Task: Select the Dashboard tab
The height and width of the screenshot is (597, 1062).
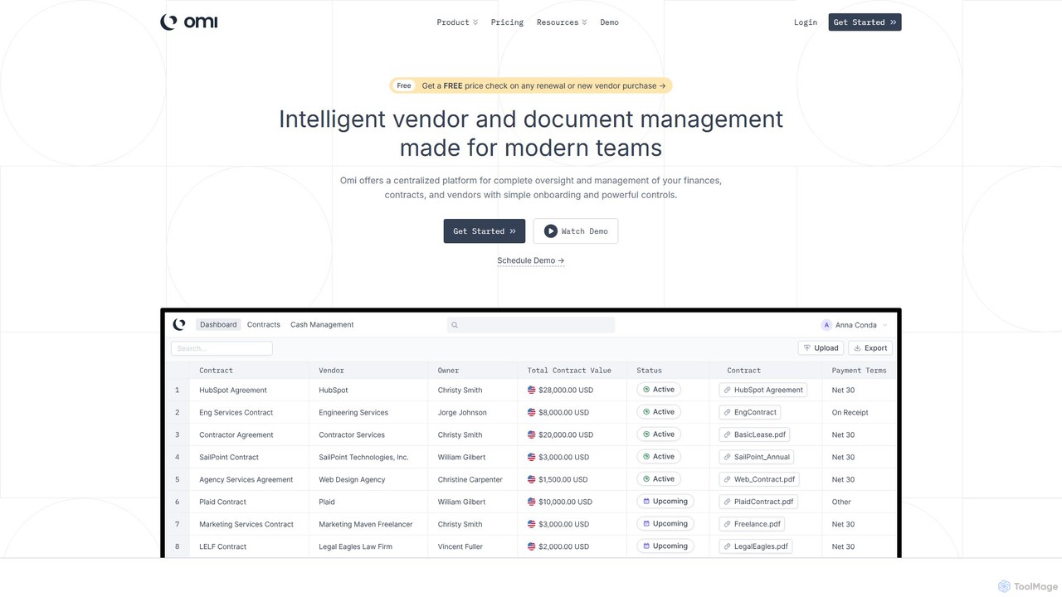Action: [x=218, y=325]
